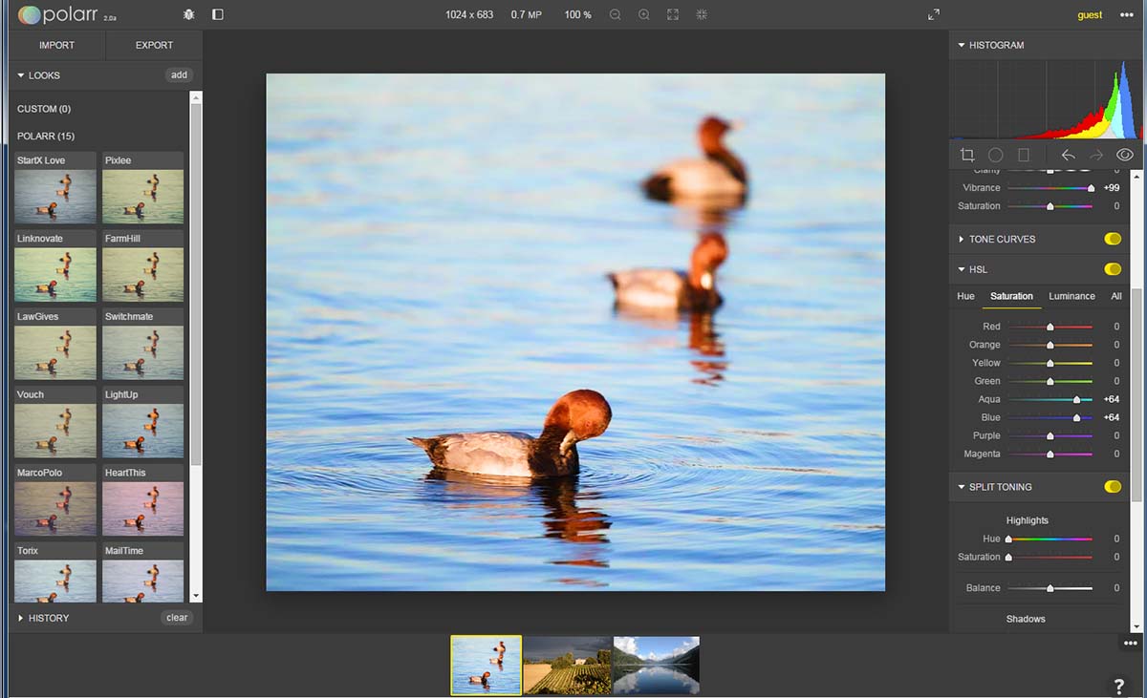
Task: Select the Crop tool
Action: coord(967,155)
